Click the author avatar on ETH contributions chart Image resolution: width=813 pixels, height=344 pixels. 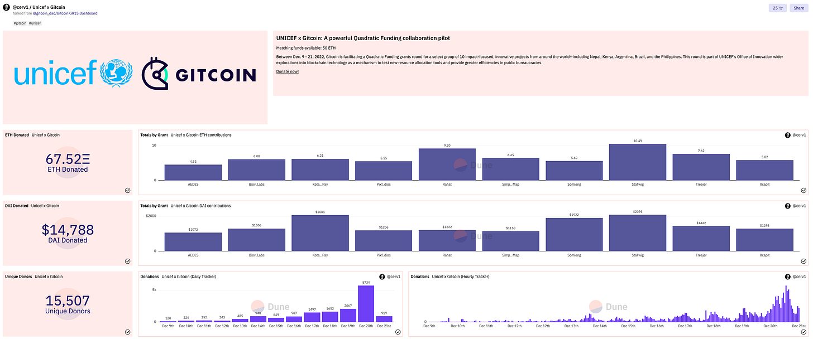coord(788,135)
